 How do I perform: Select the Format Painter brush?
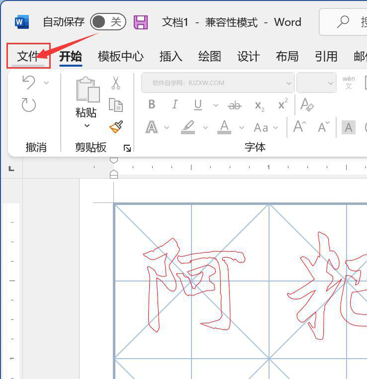(x=116, y=127)
